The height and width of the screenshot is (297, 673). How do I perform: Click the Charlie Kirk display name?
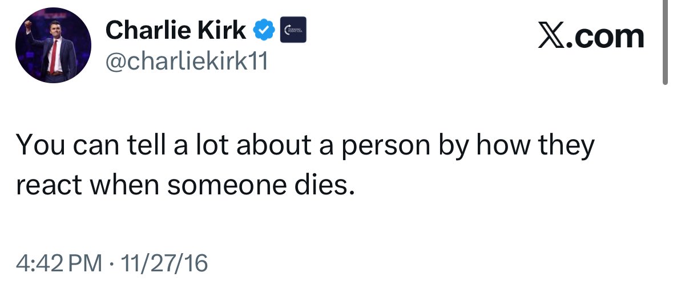(x=176, y=30)
